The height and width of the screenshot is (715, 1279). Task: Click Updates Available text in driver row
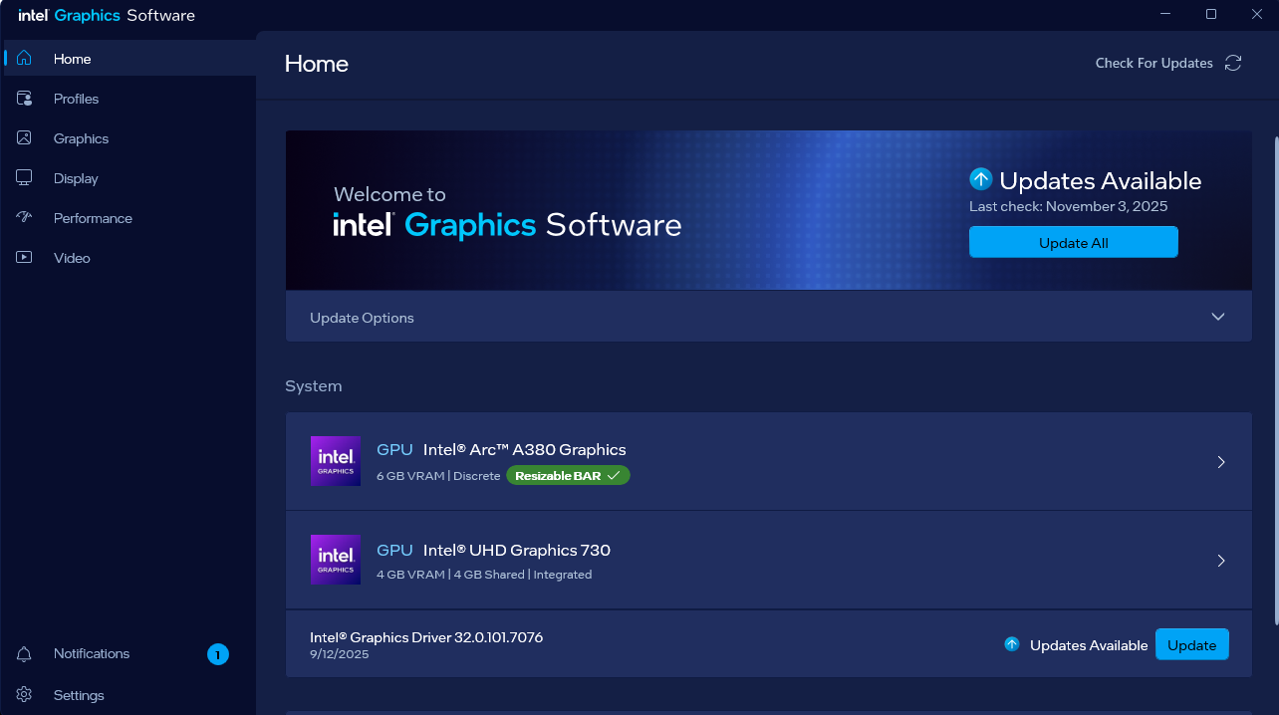pos(1089,645)
